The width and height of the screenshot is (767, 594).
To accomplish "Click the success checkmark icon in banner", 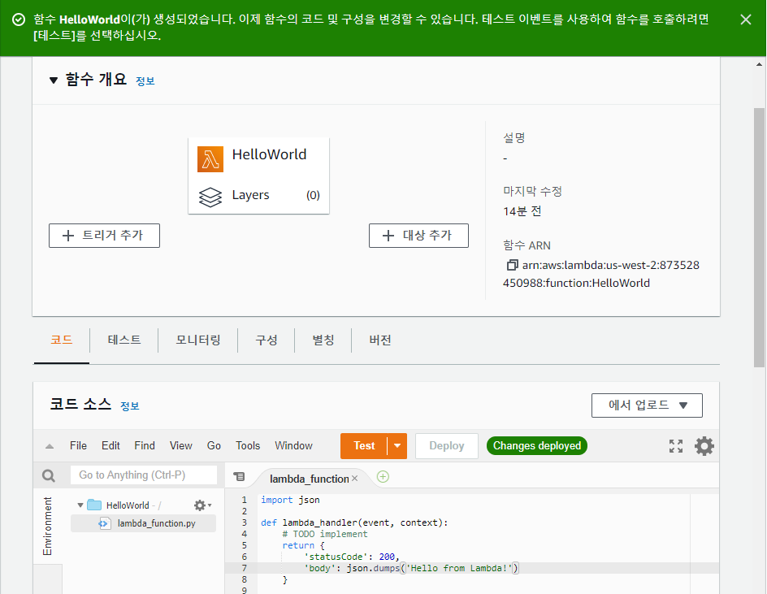I will (19, 20).
